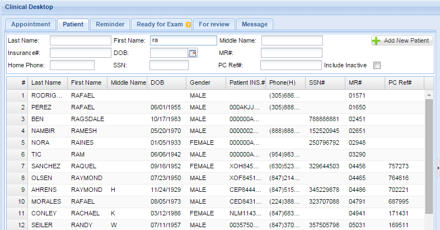
Task: Focus the Middle Name search field
Action: pos(292,40)
